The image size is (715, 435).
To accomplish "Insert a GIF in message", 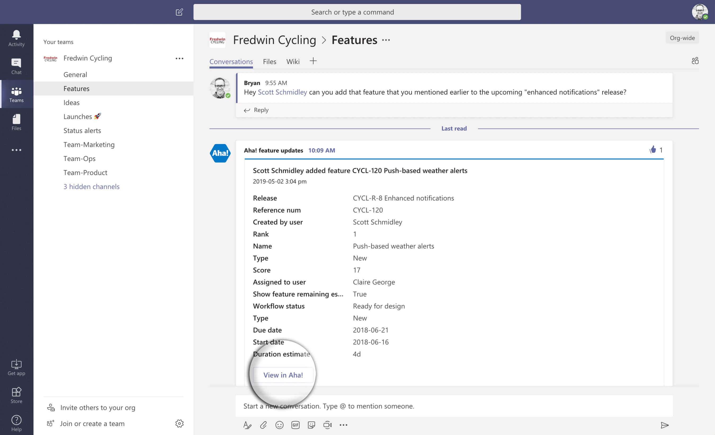I will [x=295, y=425].
